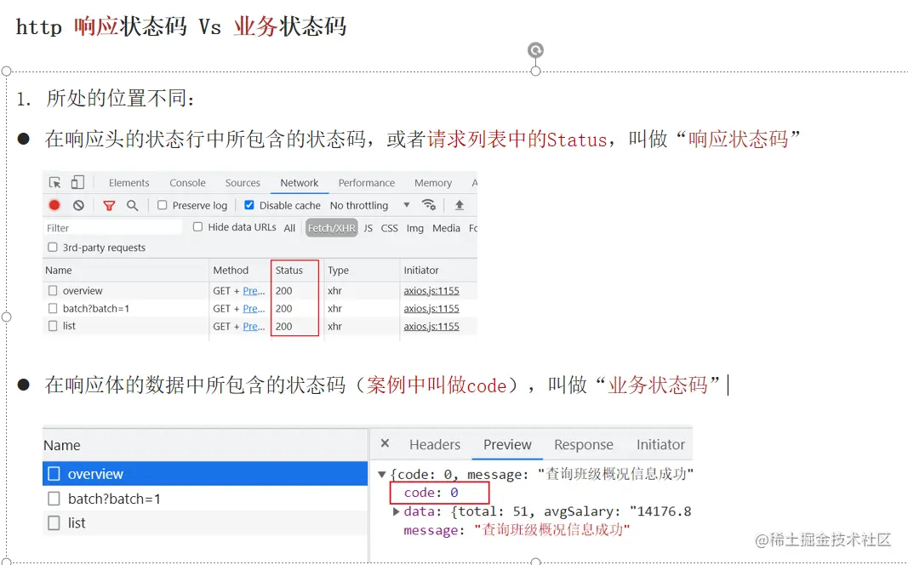
Task: Open search with the magnifier icon
Action: [x=133, y=205]
